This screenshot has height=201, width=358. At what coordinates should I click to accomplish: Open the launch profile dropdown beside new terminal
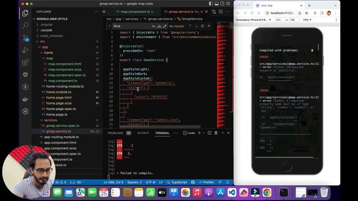(203, 133)
